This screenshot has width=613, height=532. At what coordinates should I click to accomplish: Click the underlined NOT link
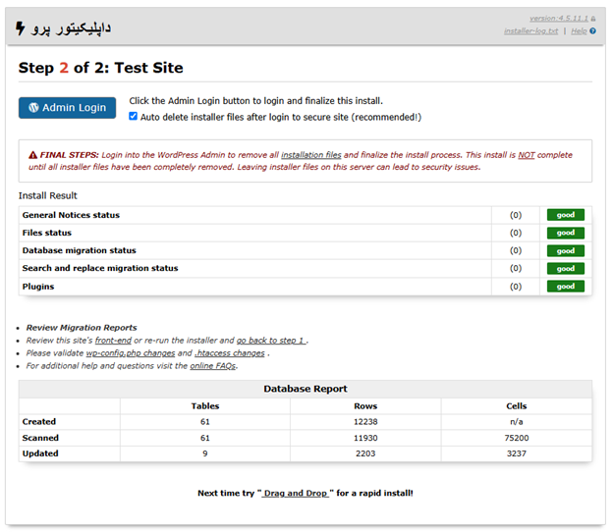pos(527,155)
